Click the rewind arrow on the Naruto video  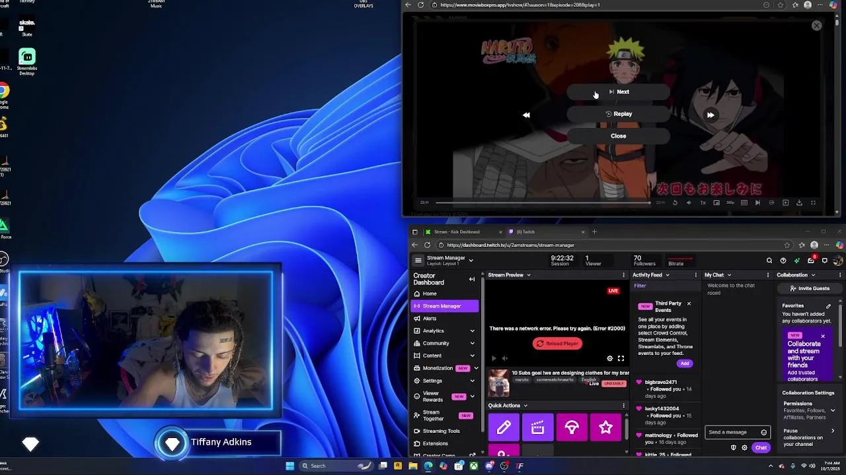526,115
